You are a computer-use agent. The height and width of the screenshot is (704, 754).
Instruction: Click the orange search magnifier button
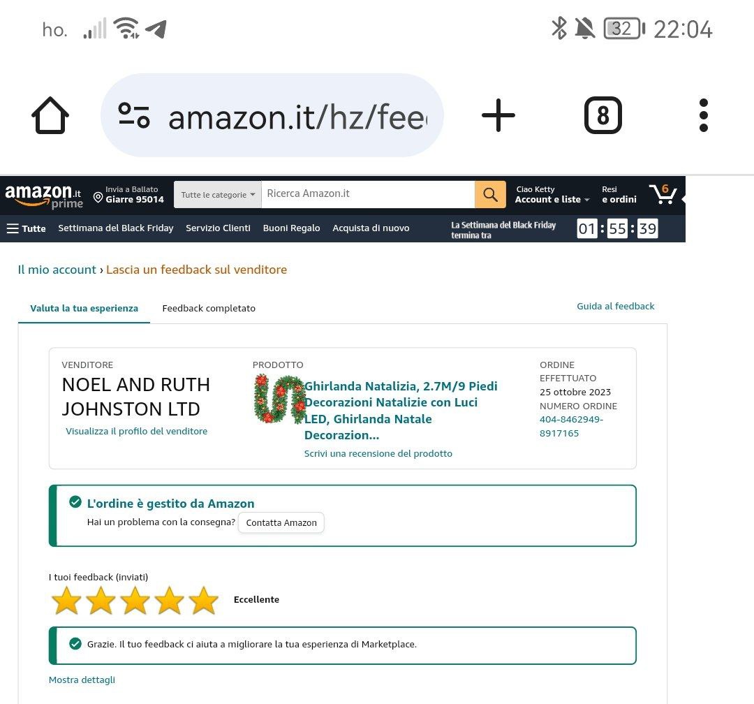490,194
